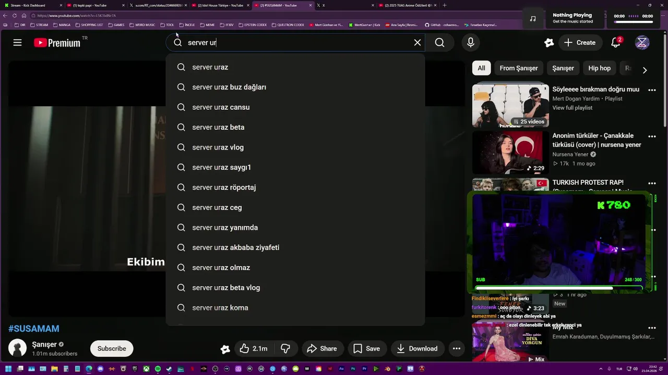Choose the suggestion 'server uraz'
This screenshot has width=668, height=375.
point(295,67)
